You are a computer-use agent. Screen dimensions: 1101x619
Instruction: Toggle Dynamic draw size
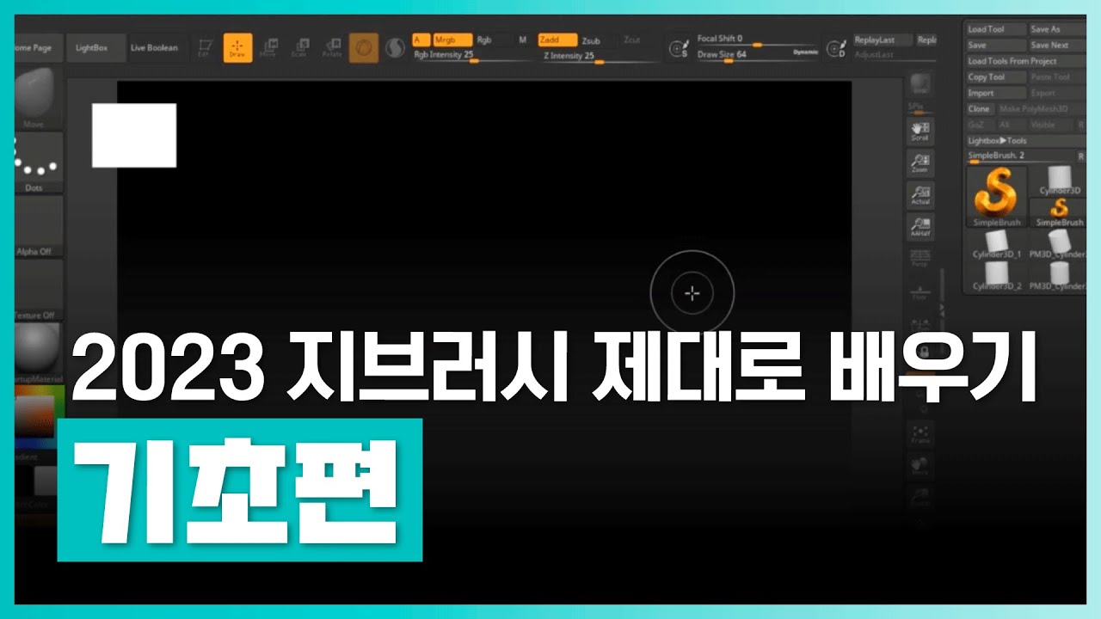pos(805,52)
